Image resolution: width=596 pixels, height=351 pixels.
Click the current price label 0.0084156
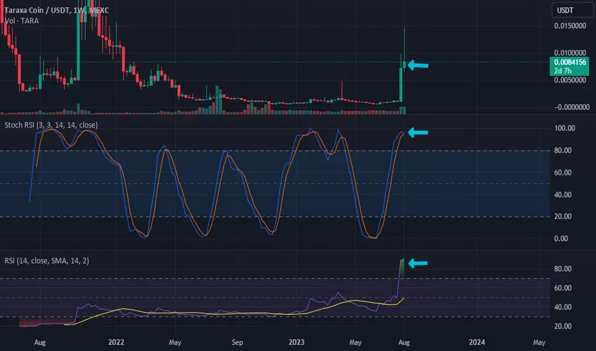point(569,62)
